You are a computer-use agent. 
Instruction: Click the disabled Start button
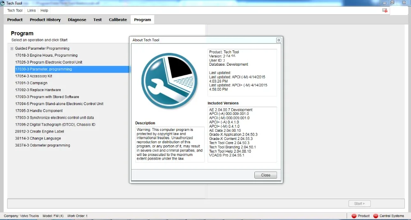click(359, 204)
